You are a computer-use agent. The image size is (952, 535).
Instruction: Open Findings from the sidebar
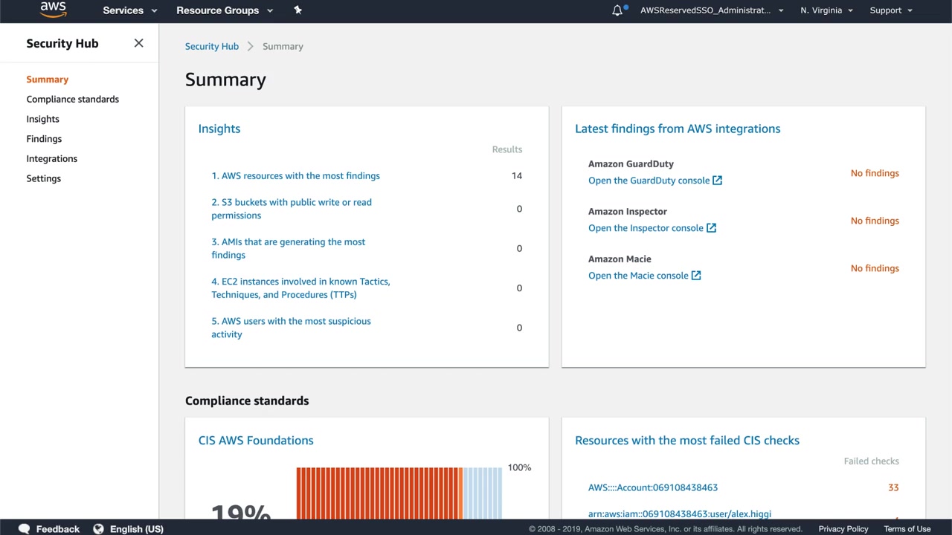44,139
